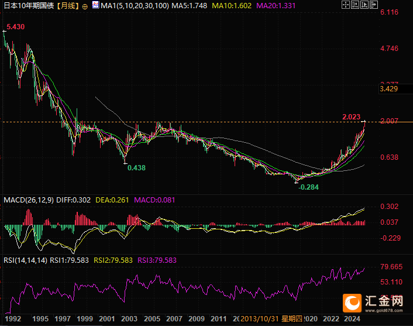This screenshot has height=326, width=413.
Task: Click the 2.007 price axis label
Action: [389, 121]
